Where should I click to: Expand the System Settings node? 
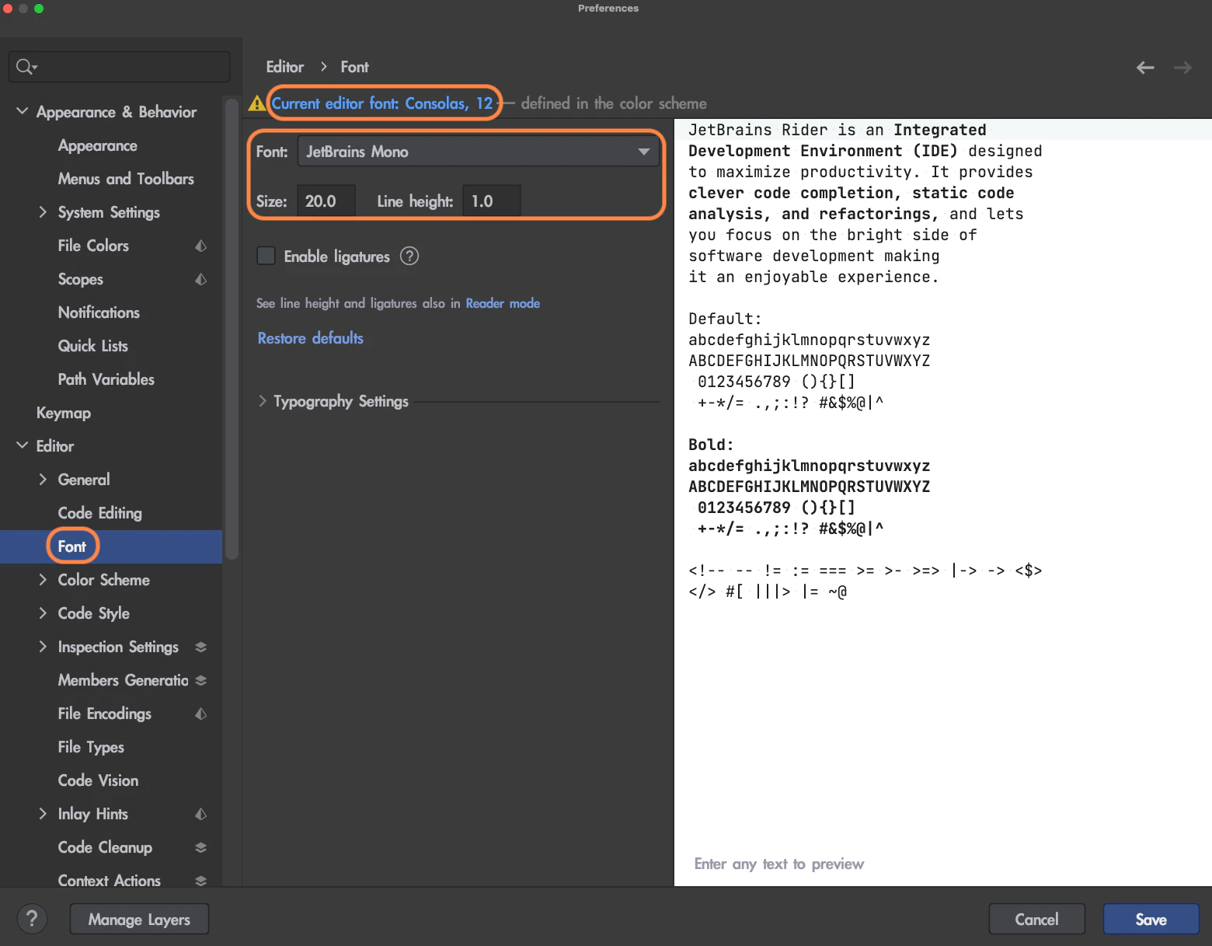tap(43, 212)
